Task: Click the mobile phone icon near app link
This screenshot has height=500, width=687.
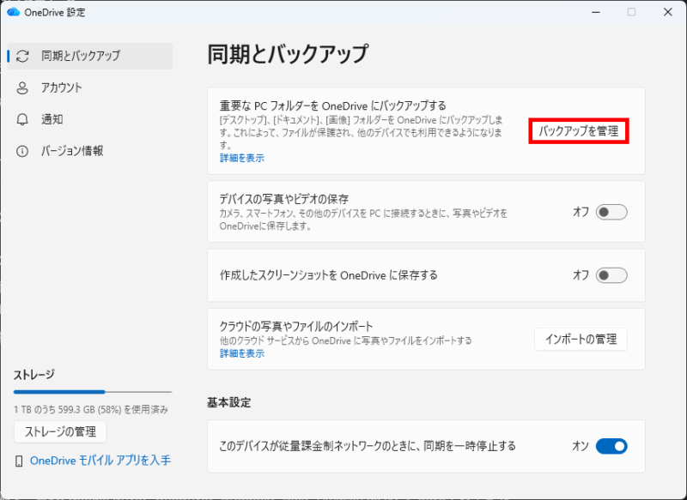Action: tap(19, 461)
